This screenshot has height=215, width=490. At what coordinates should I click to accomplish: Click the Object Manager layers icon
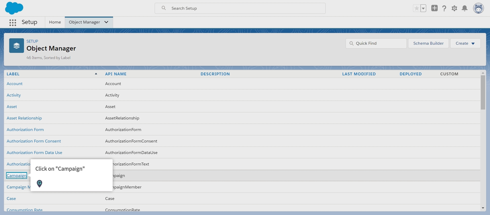tap(17, 46)
